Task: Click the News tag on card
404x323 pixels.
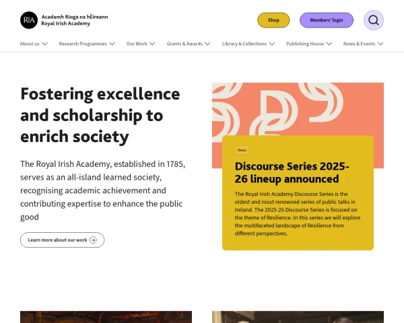Action: 242,150
